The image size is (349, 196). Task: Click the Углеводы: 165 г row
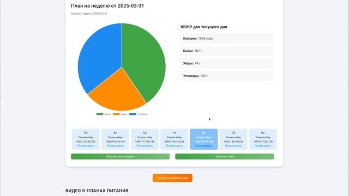(227, 76)
